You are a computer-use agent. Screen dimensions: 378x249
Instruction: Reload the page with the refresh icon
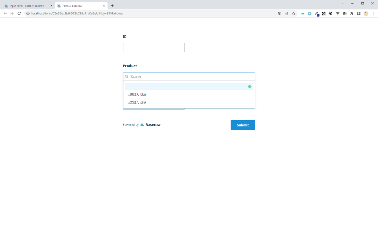tap(19, 14)
